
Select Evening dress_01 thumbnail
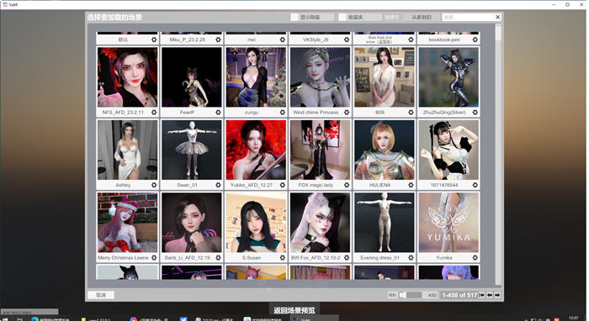pos(385,223)
